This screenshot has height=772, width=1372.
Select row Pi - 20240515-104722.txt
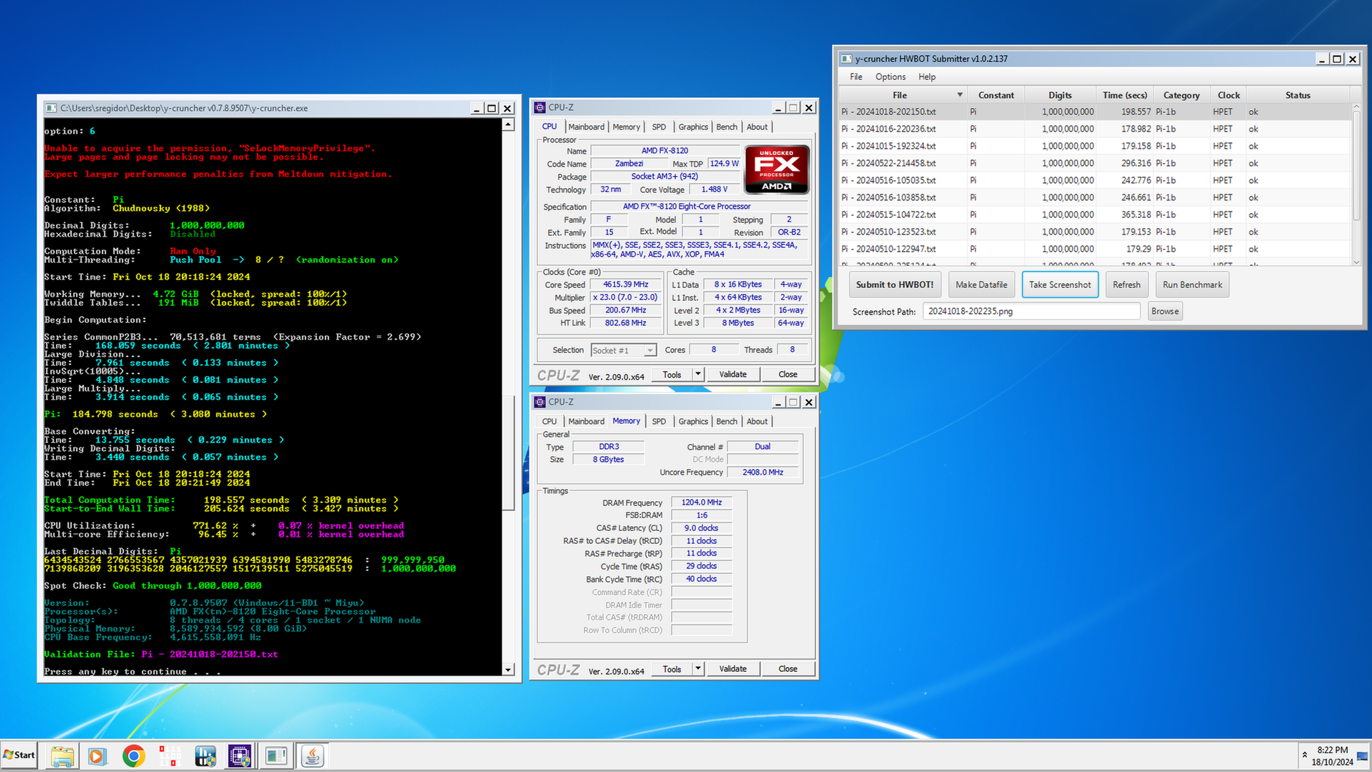[x=1095, y=214]
